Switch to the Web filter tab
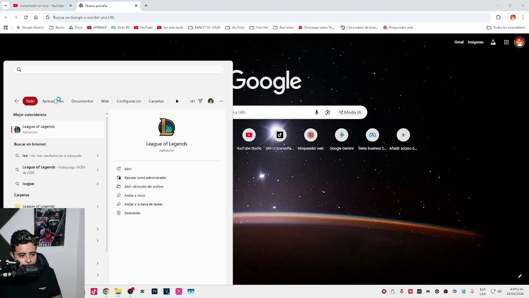Image resolution: width=529 pixels, height=298 pixels. coord(105,101)
